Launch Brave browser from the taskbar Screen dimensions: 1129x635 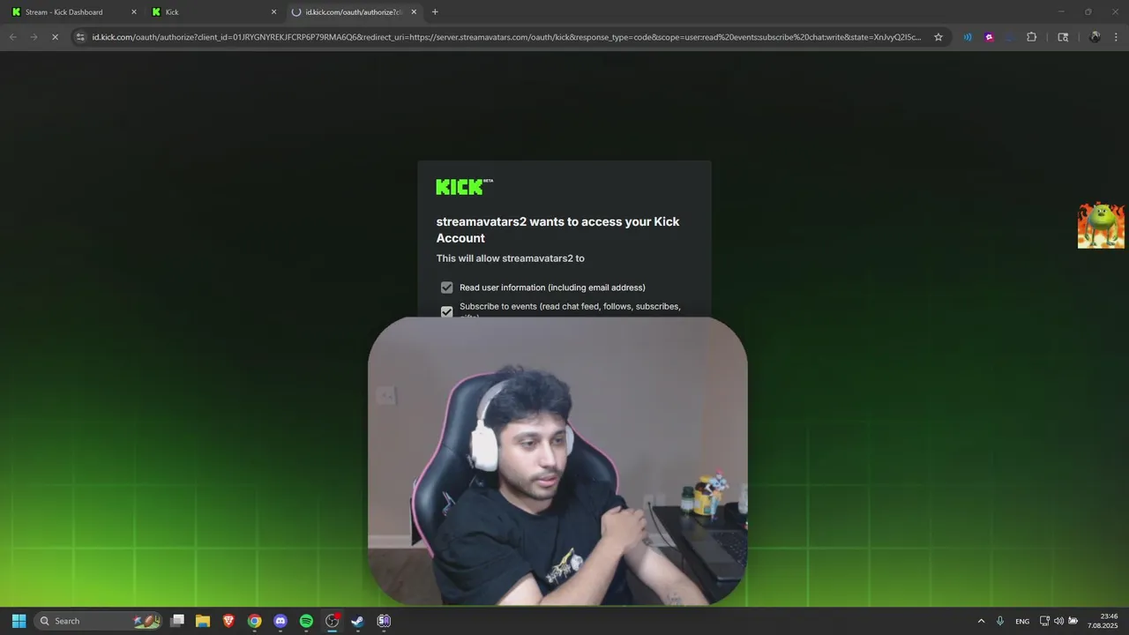[x=228, y=621]
